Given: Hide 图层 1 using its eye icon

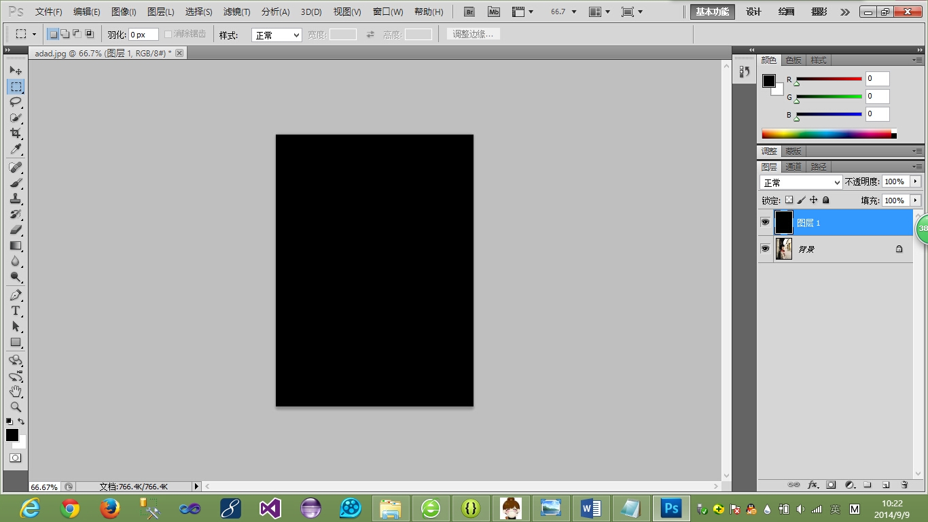Looking at the screenshot, I should [x=766, y=222].
